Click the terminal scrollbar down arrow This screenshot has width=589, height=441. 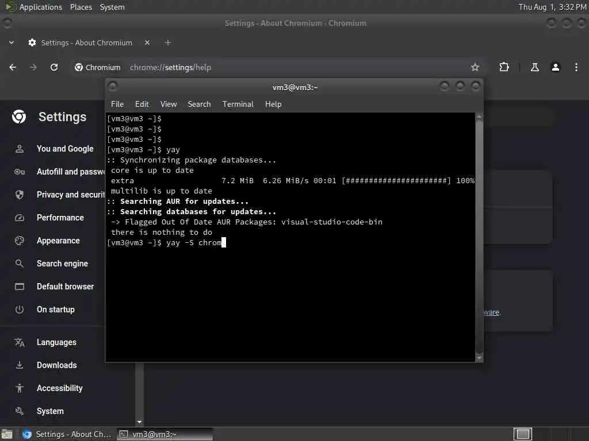pyautogui.click(x=479, y=358)
